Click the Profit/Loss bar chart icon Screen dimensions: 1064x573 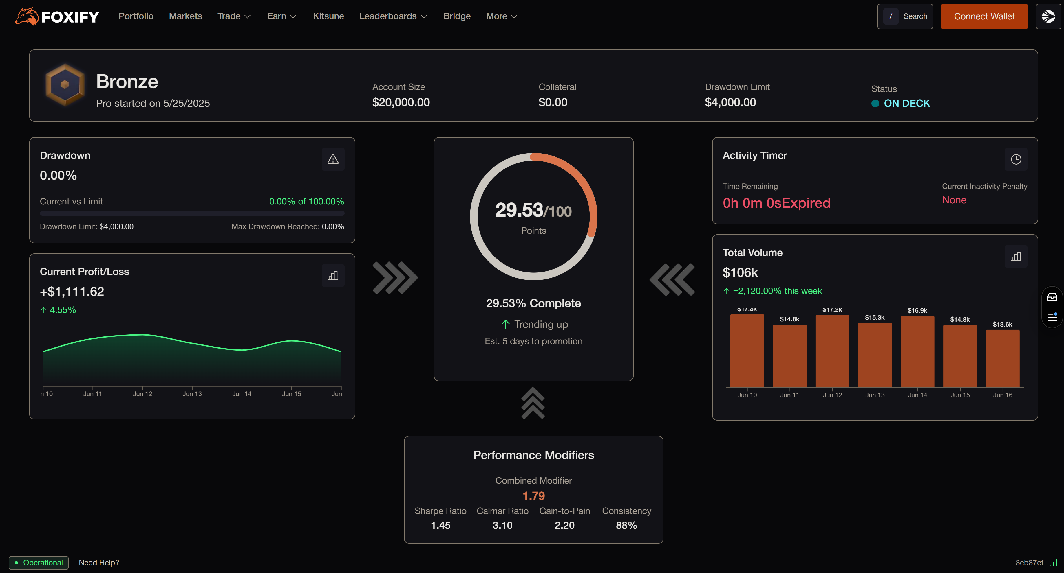point(333,276)
